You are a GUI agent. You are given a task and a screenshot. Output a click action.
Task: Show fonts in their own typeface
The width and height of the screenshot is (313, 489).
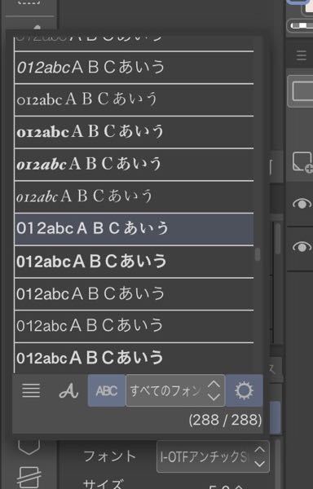pos(68,390)
